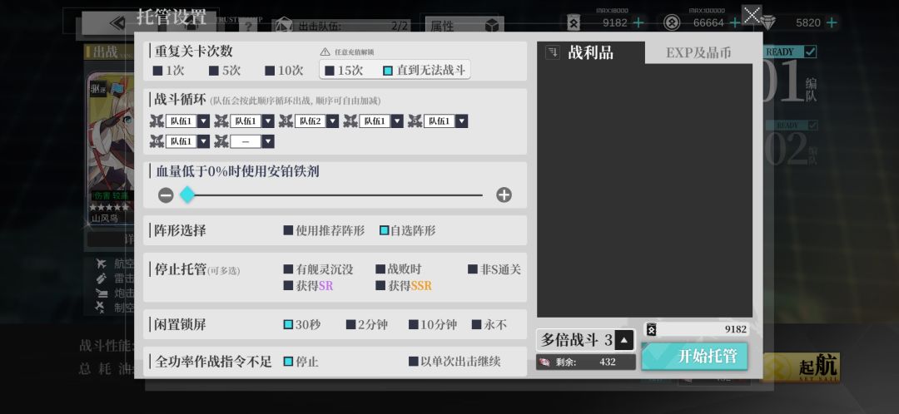Click the plus icon on HP slider

click(504, 195)
